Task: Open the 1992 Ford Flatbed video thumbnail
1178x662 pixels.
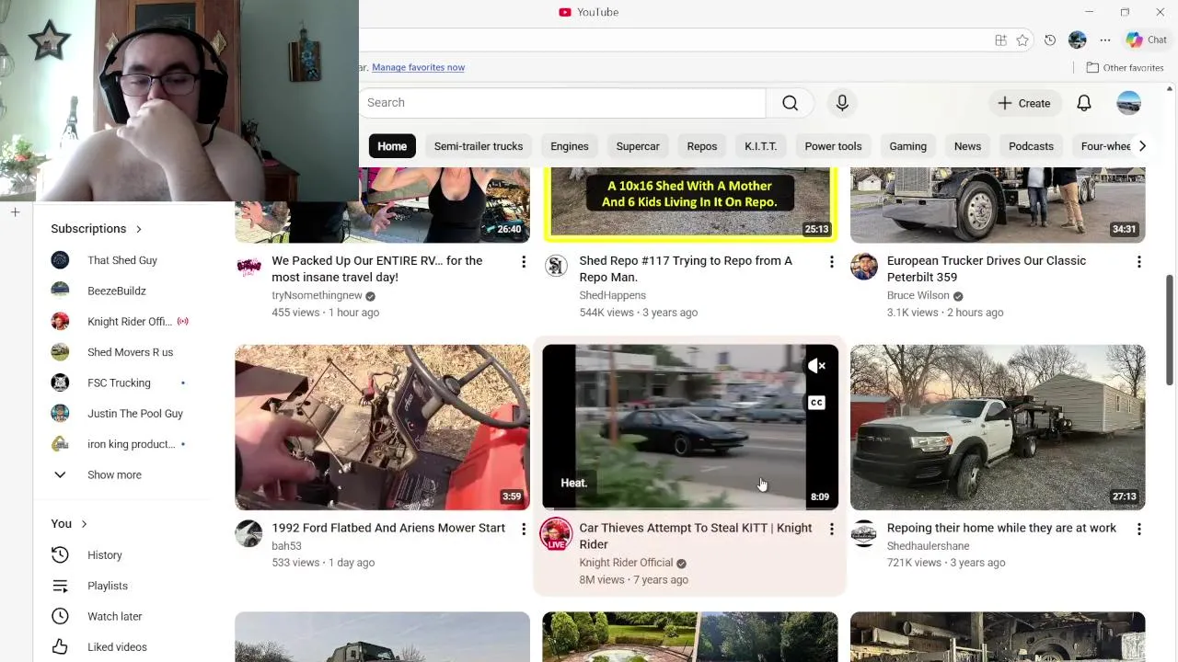Action: (382, 428)
